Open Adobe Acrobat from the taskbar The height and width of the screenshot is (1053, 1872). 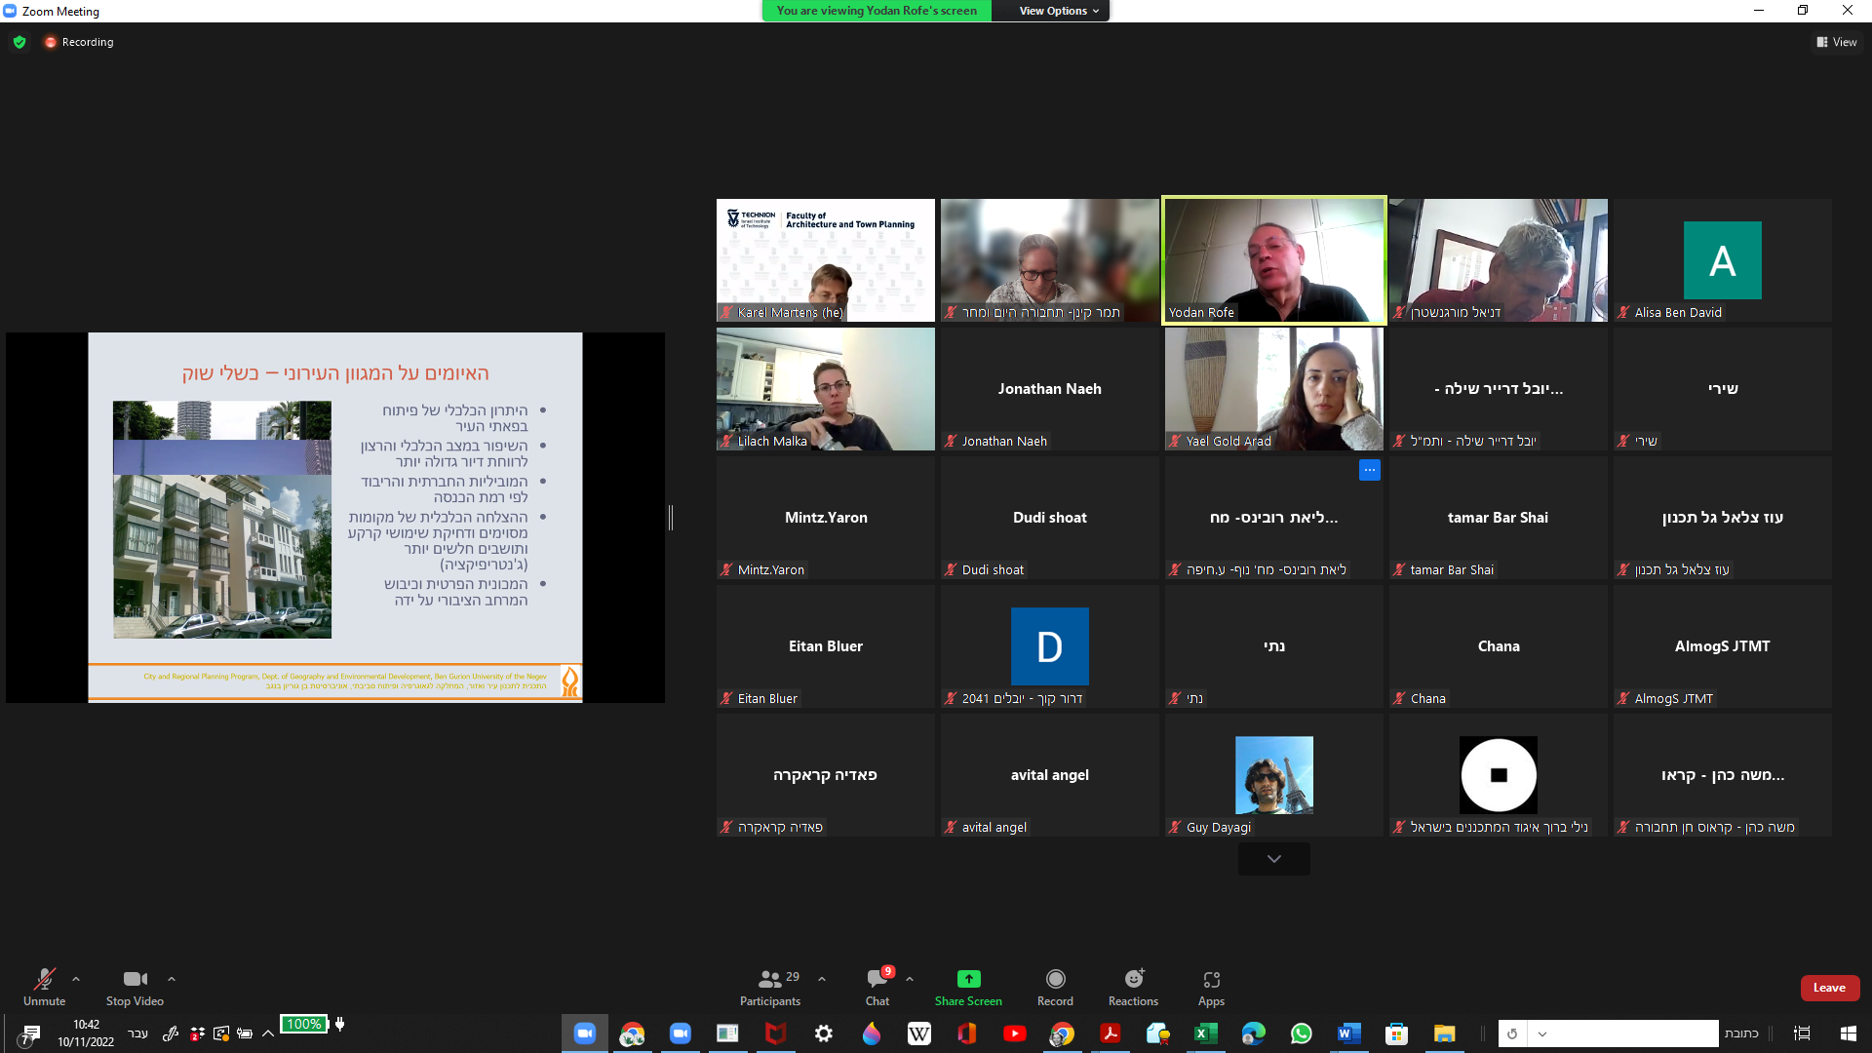tap(1111, 1033)
